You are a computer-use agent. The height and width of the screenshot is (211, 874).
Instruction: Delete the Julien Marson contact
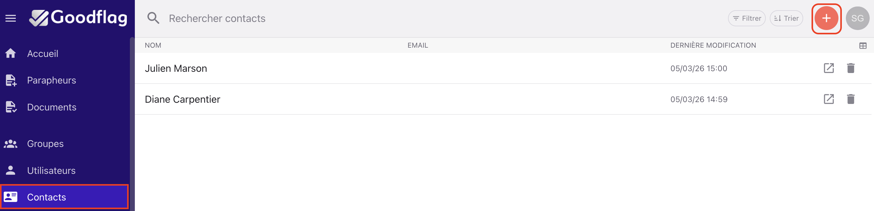(x=850, y=68)
